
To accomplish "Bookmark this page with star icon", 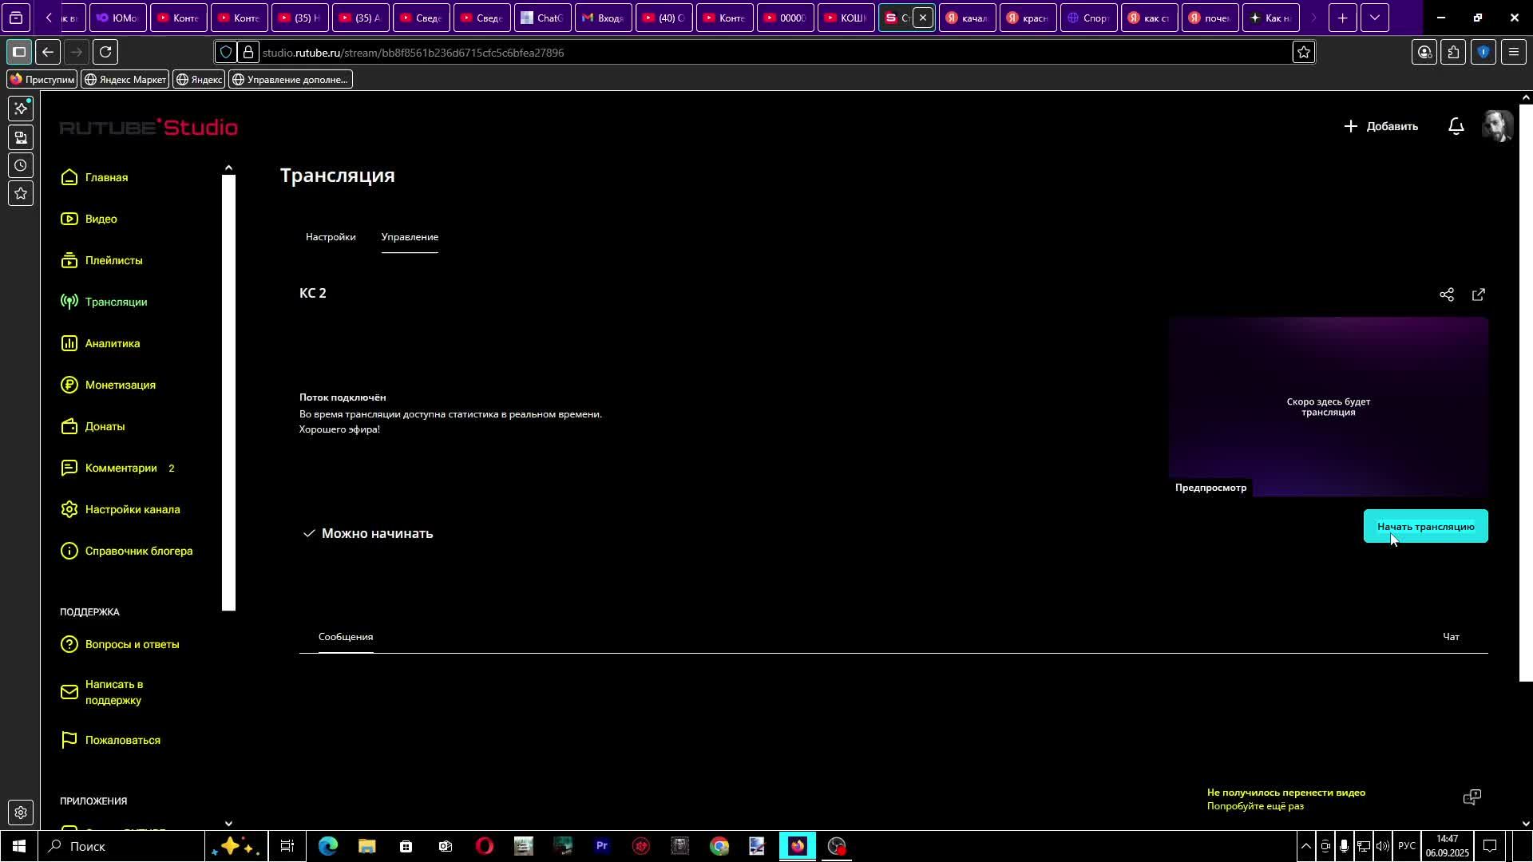I will [1303, 52].
